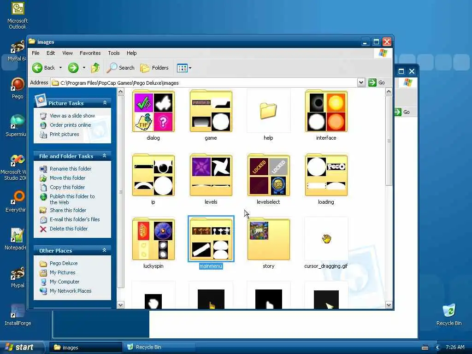Select the ip folder

coord(153,175)
